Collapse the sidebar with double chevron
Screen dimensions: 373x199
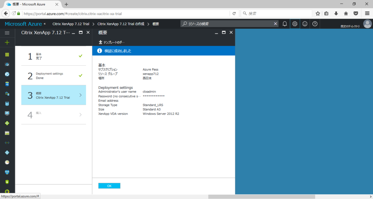pos(45,24)
